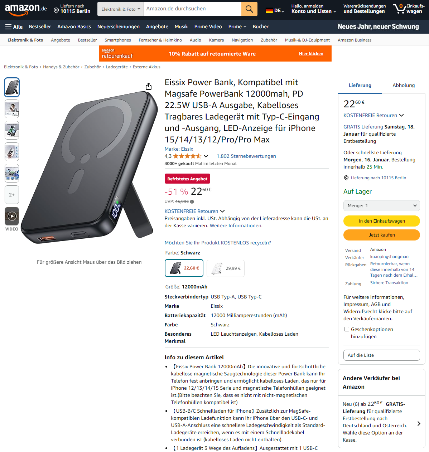Image resolution: width=429 pixels, height=452 pixels.
Task: Open the Menge quantity dropdown
Action: click(x=382, y=206)
